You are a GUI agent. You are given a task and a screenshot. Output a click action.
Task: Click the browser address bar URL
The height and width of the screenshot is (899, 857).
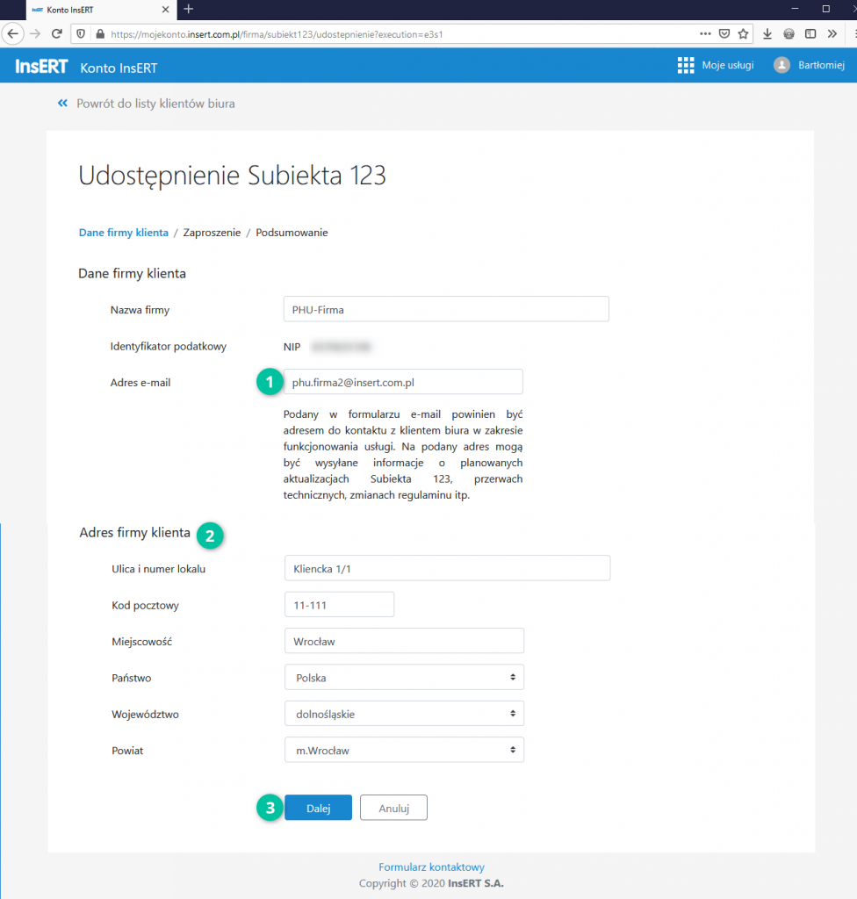[x=277, y=34]
